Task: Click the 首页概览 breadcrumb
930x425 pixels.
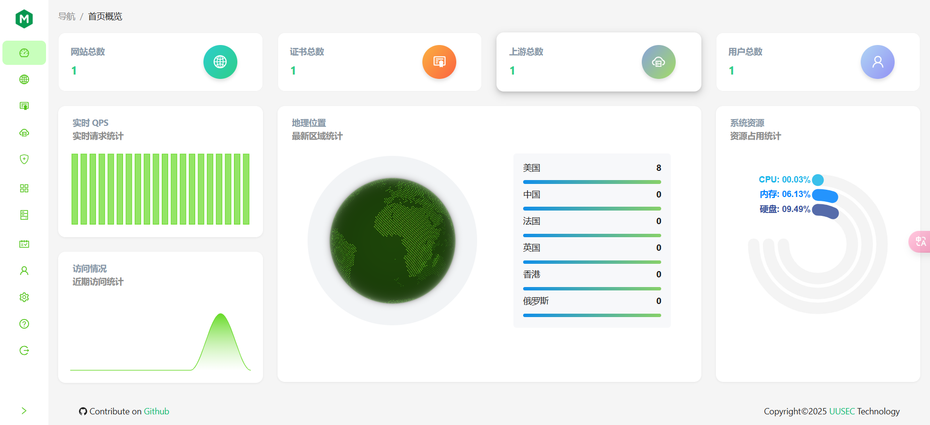Action: point(105,16)
